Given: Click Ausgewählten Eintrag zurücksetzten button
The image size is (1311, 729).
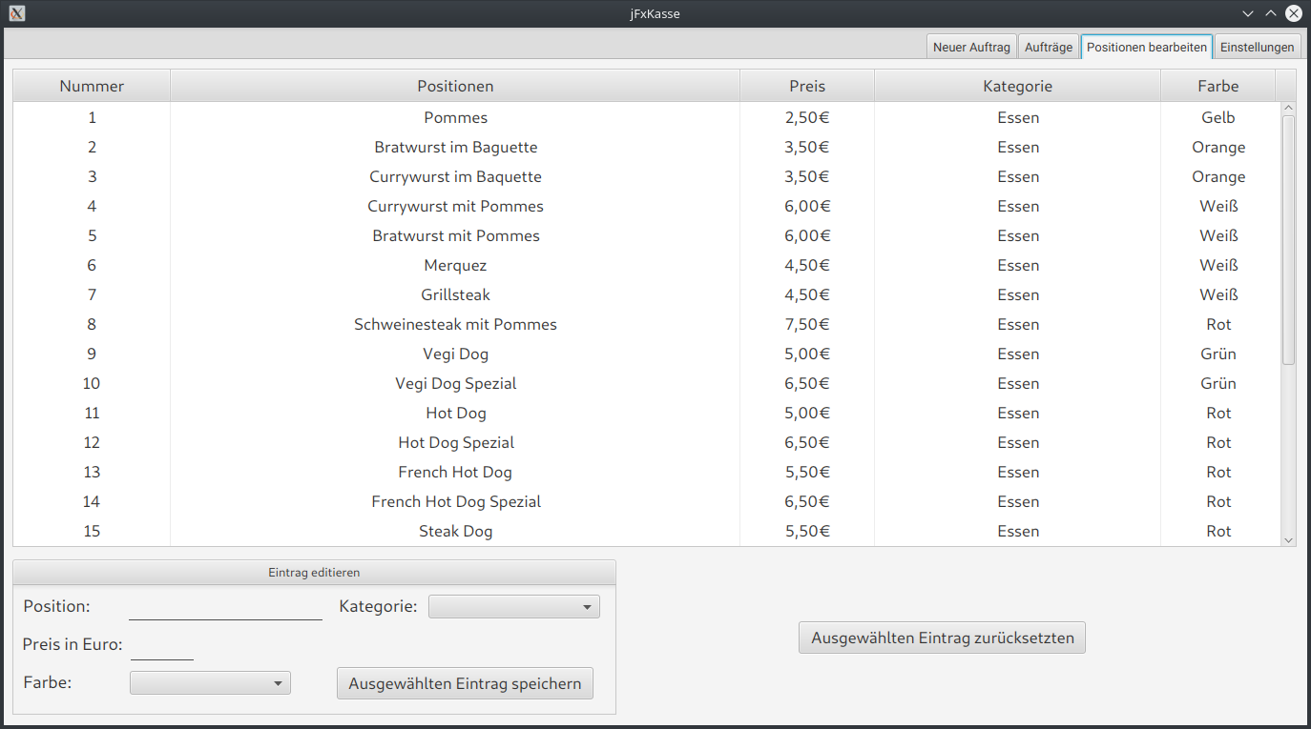Looking at the screenshot, I should click(x=942, y=638).
